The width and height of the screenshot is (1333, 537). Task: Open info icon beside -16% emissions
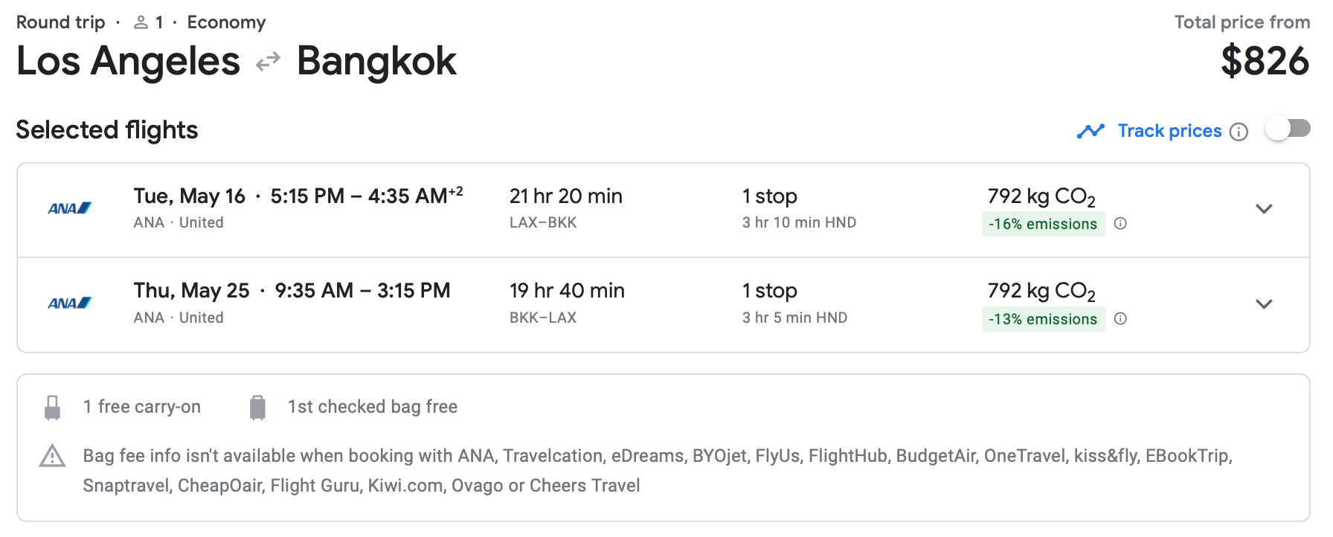coord(1120,224)
